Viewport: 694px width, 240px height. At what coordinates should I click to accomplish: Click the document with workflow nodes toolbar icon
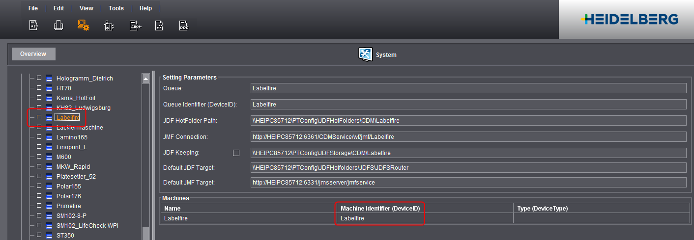click(183, 26)
